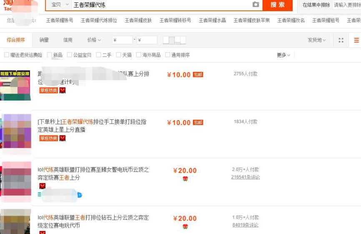Click the 1834人付款 sales count

click(246, 121)
